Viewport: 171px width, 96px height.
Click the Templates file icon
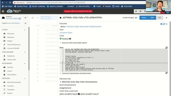[4, 90]
